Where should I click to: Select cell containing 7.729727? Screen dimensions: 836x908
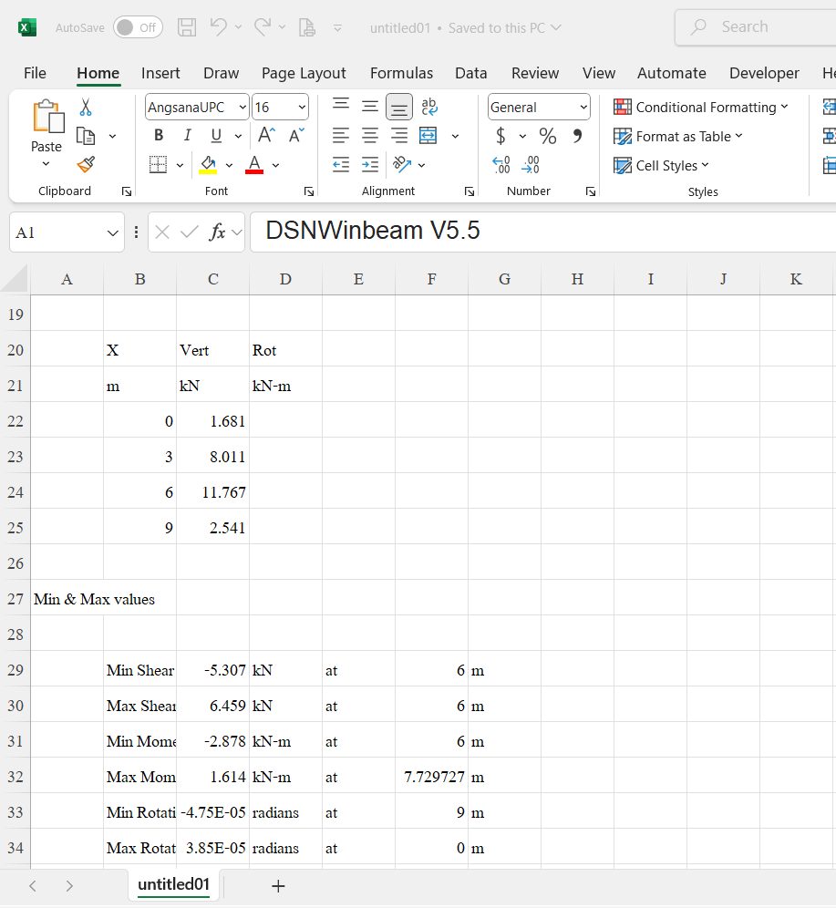point(431,776)
